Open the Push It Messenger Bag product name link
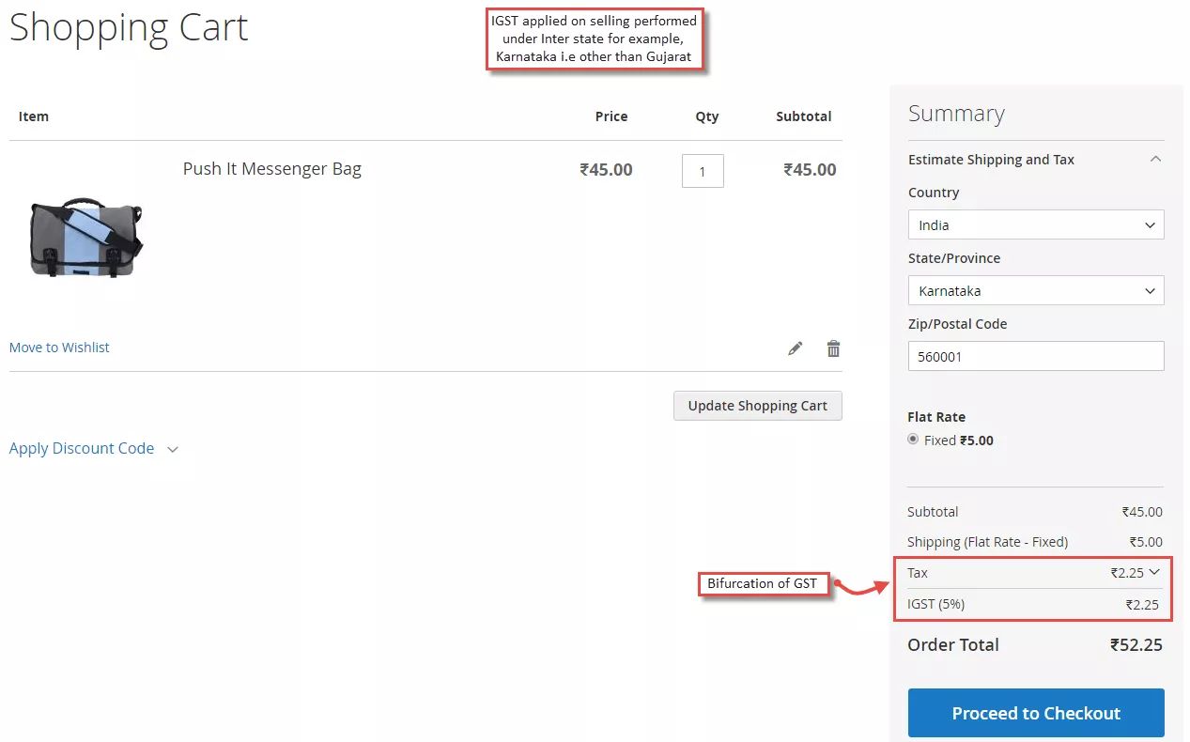 pos(271,169)
